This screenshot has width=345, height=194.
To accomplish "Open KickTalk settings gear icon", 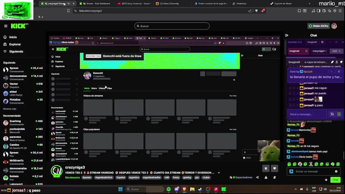I will click(322, 42).
